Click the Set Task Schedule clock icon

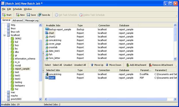click(x=57, y=15)
